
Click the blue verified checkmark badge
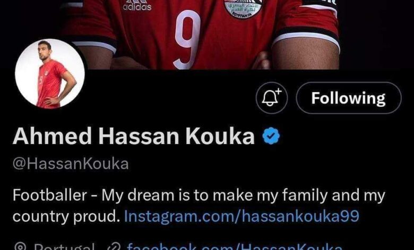[x=271, y=136]
